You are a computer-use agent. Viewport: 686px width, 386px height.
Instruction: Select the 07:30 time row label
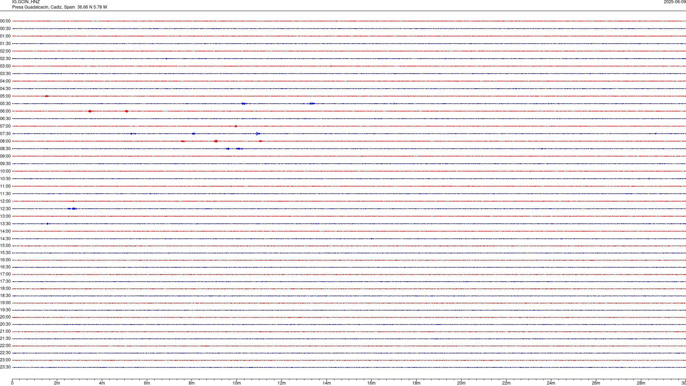pos(5,134)
